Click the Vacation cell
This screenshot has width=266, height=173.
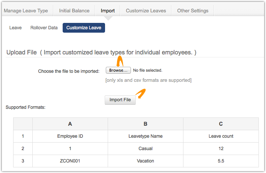click(x=145, y=161)
